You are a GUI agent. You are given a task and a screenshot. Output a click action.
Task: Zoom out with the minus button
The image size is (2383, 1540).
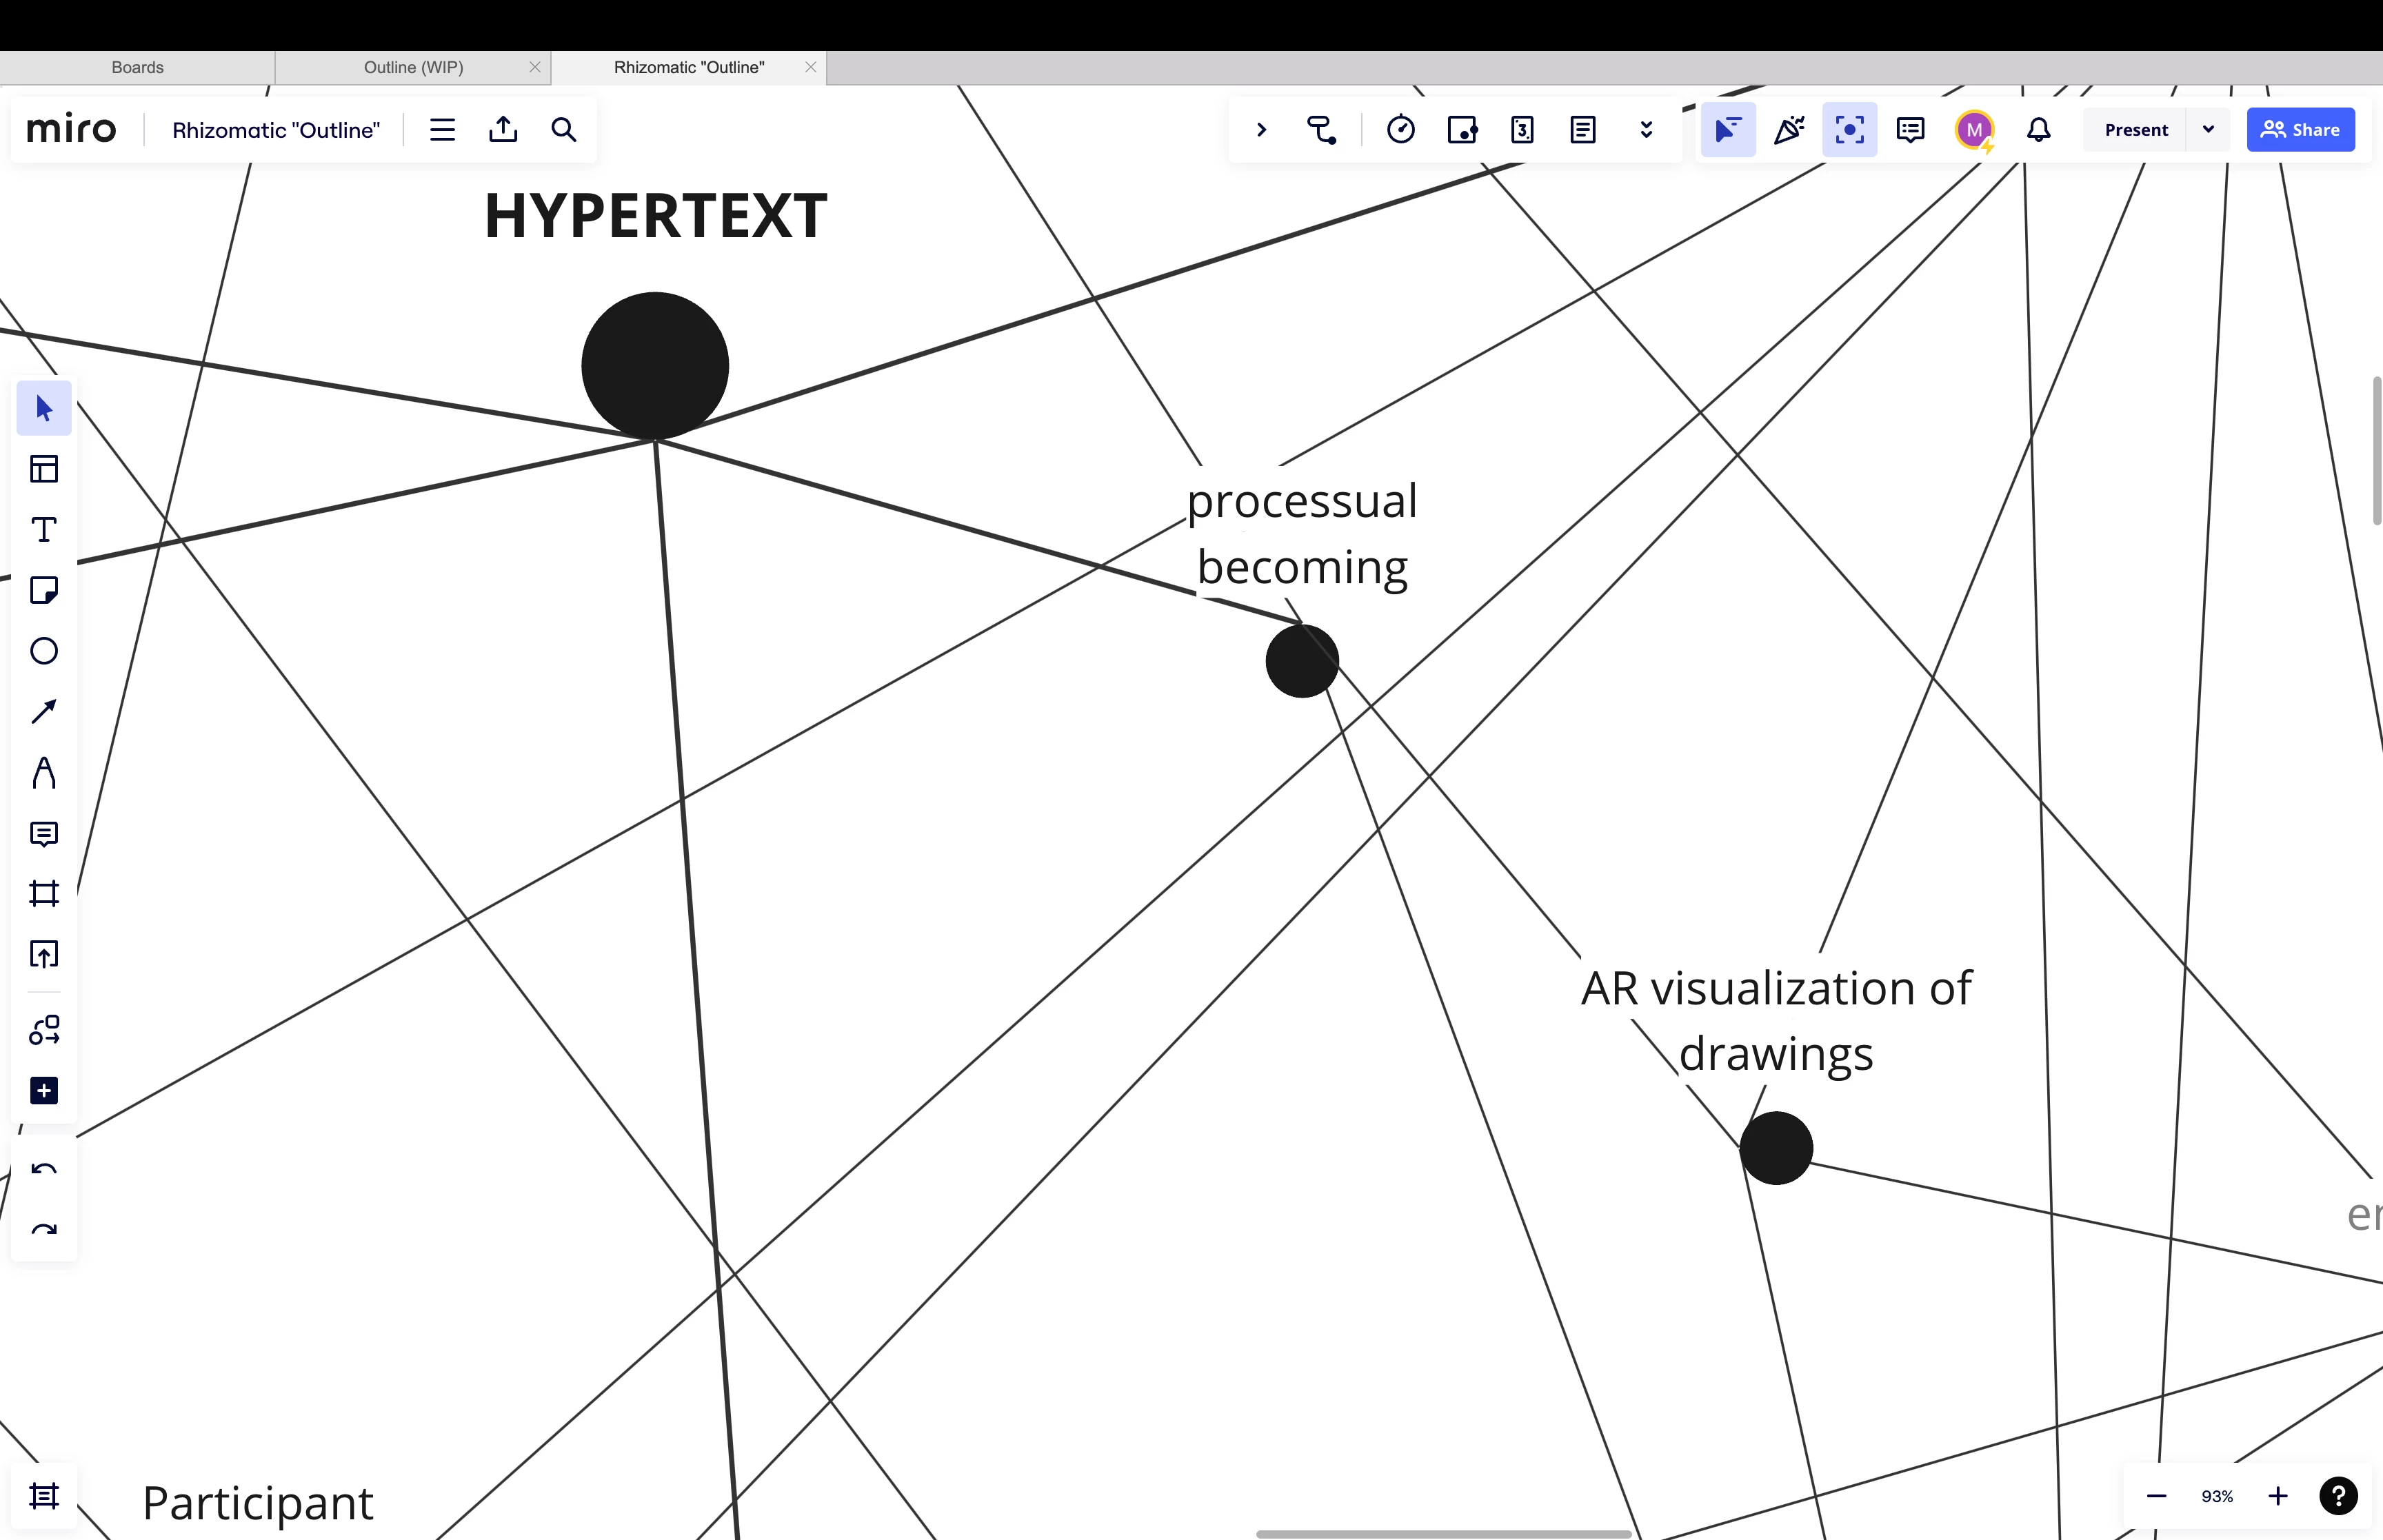[x=2156, y=1497]
